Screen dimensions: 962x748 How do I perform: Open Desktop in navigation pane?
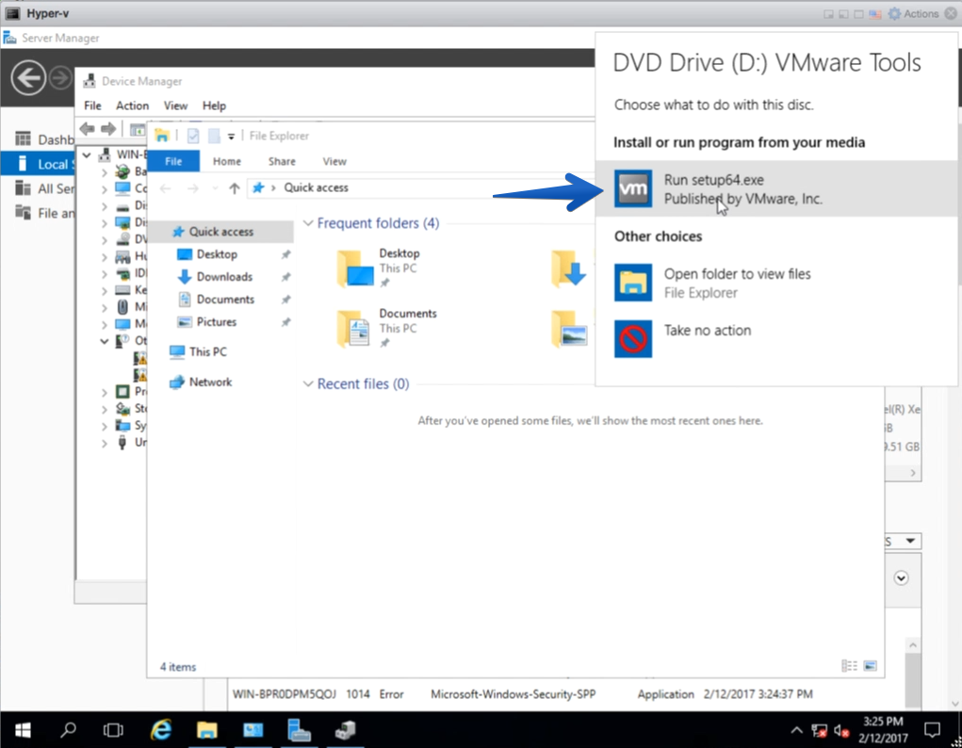[x=217, y=254]
